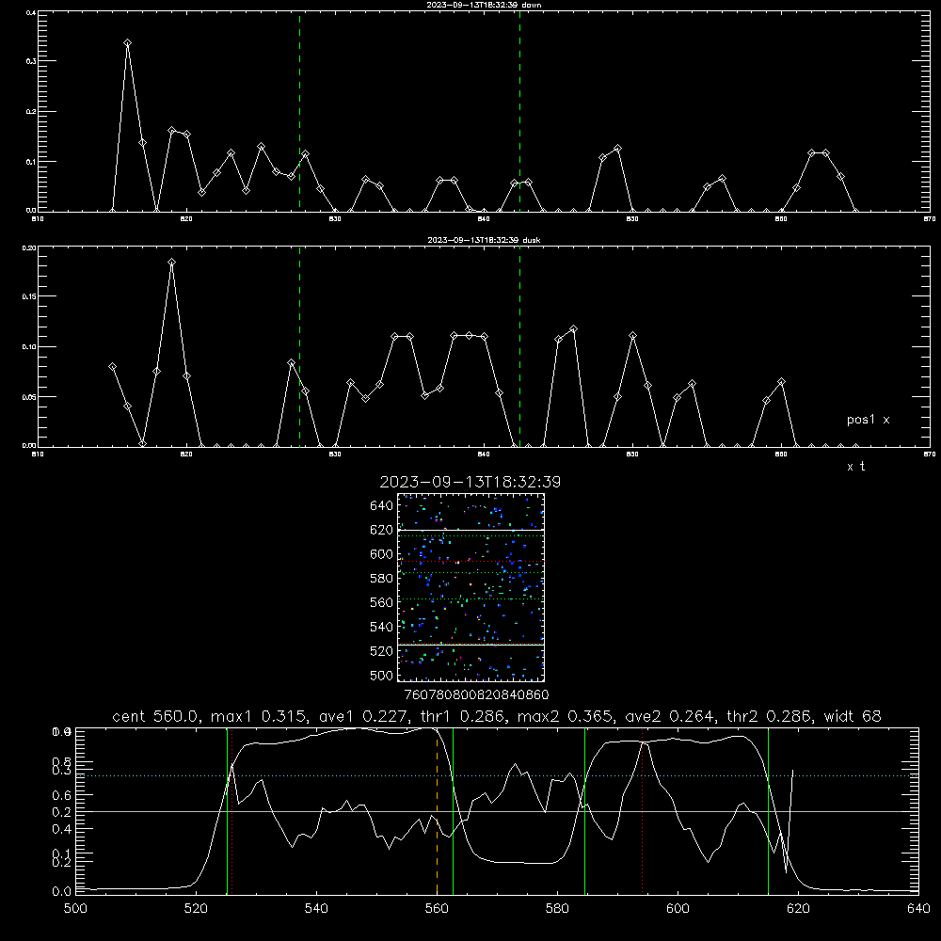Click the '540' y-axis label beside the image
The image size is (941, 941).
382,627
